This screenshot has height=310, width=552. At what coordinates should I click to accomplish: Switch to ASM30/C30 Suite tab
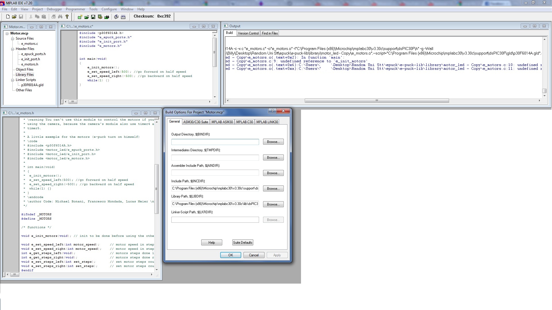(x=195, y=122)
